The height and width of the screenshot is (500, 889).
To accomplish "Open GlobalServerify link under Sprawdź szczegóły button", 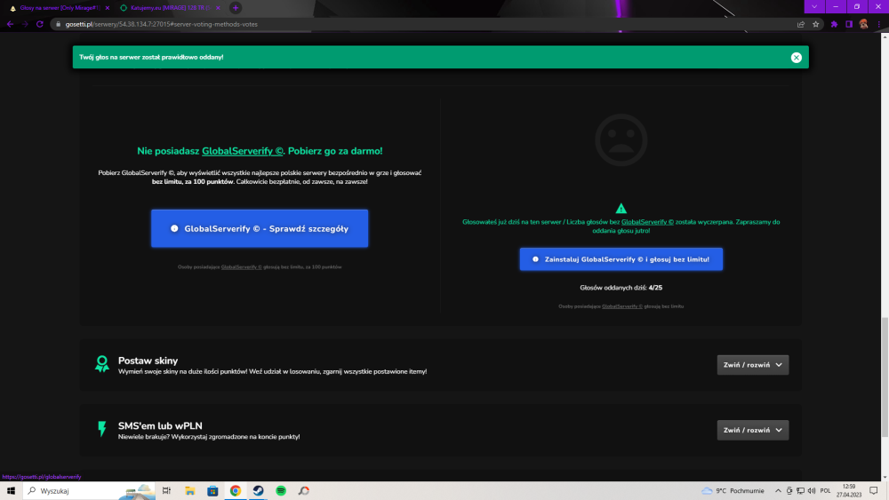I will (242, 266).
